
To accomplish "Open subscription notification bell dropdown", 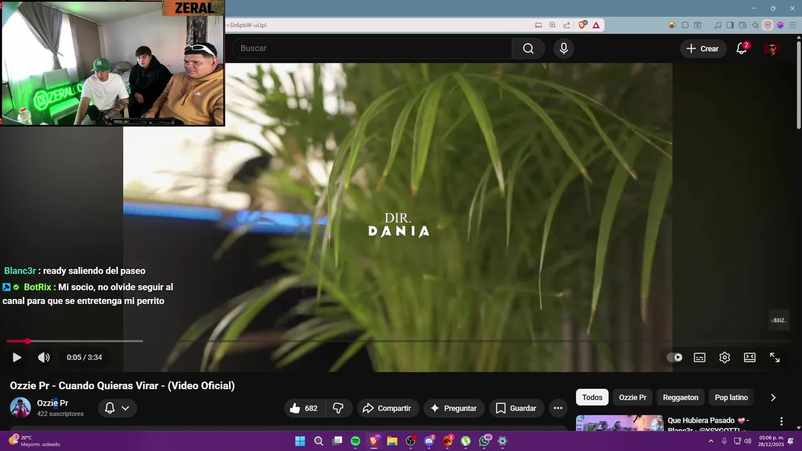I will point(117,408).
